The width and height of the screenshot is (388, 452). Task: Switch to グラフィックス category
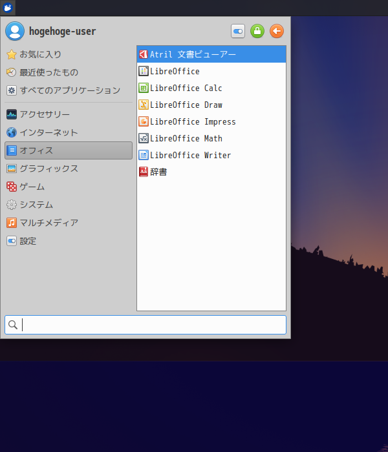pos(69,169)
